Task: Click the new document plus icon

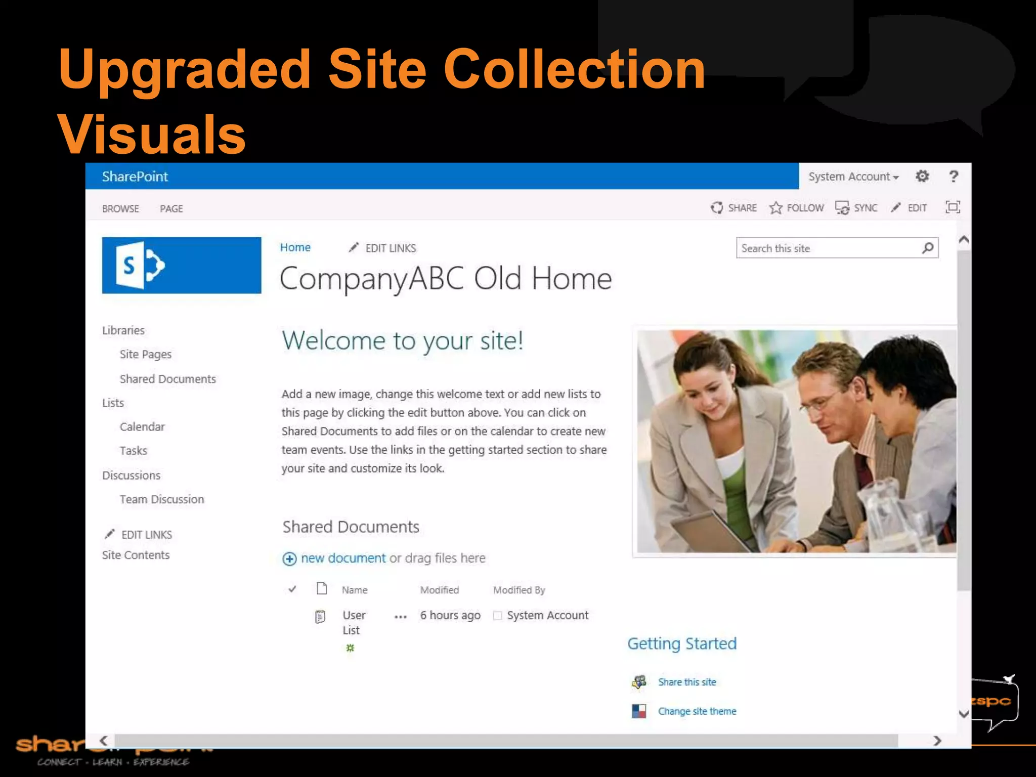Action: click(289, 558)
